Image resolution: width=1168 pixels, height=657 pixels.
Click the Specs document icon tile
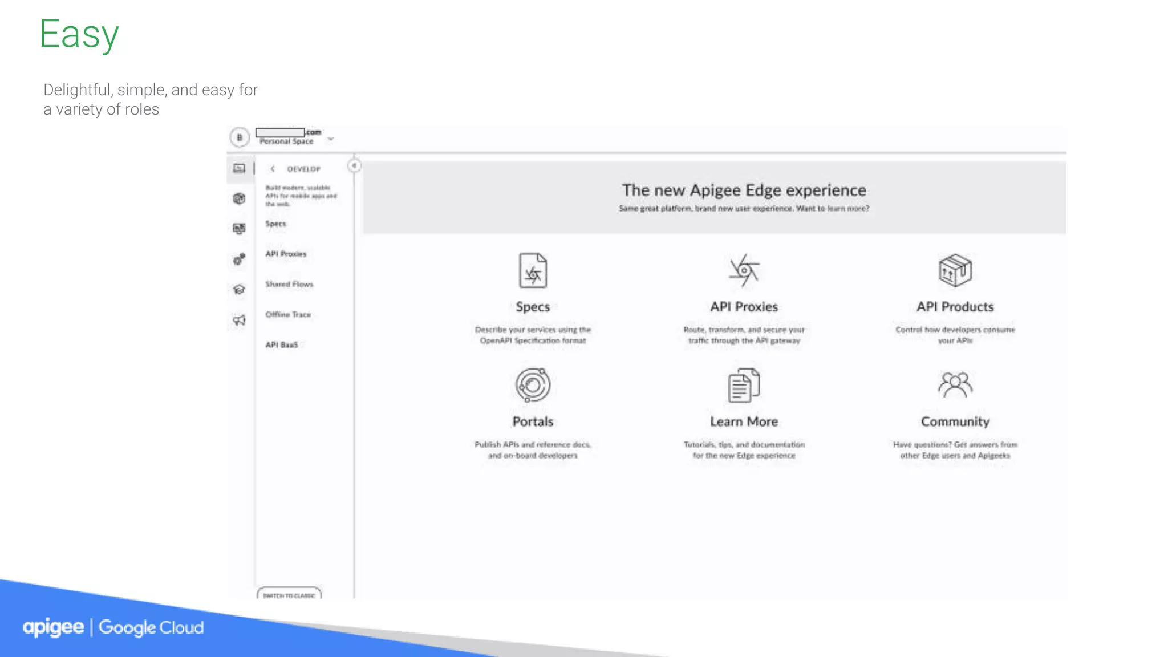click(533, 270)
